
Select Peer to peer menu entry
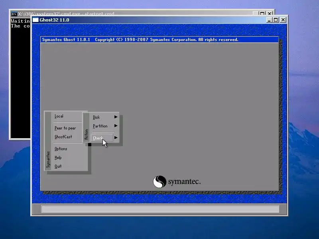click(65, 128)
